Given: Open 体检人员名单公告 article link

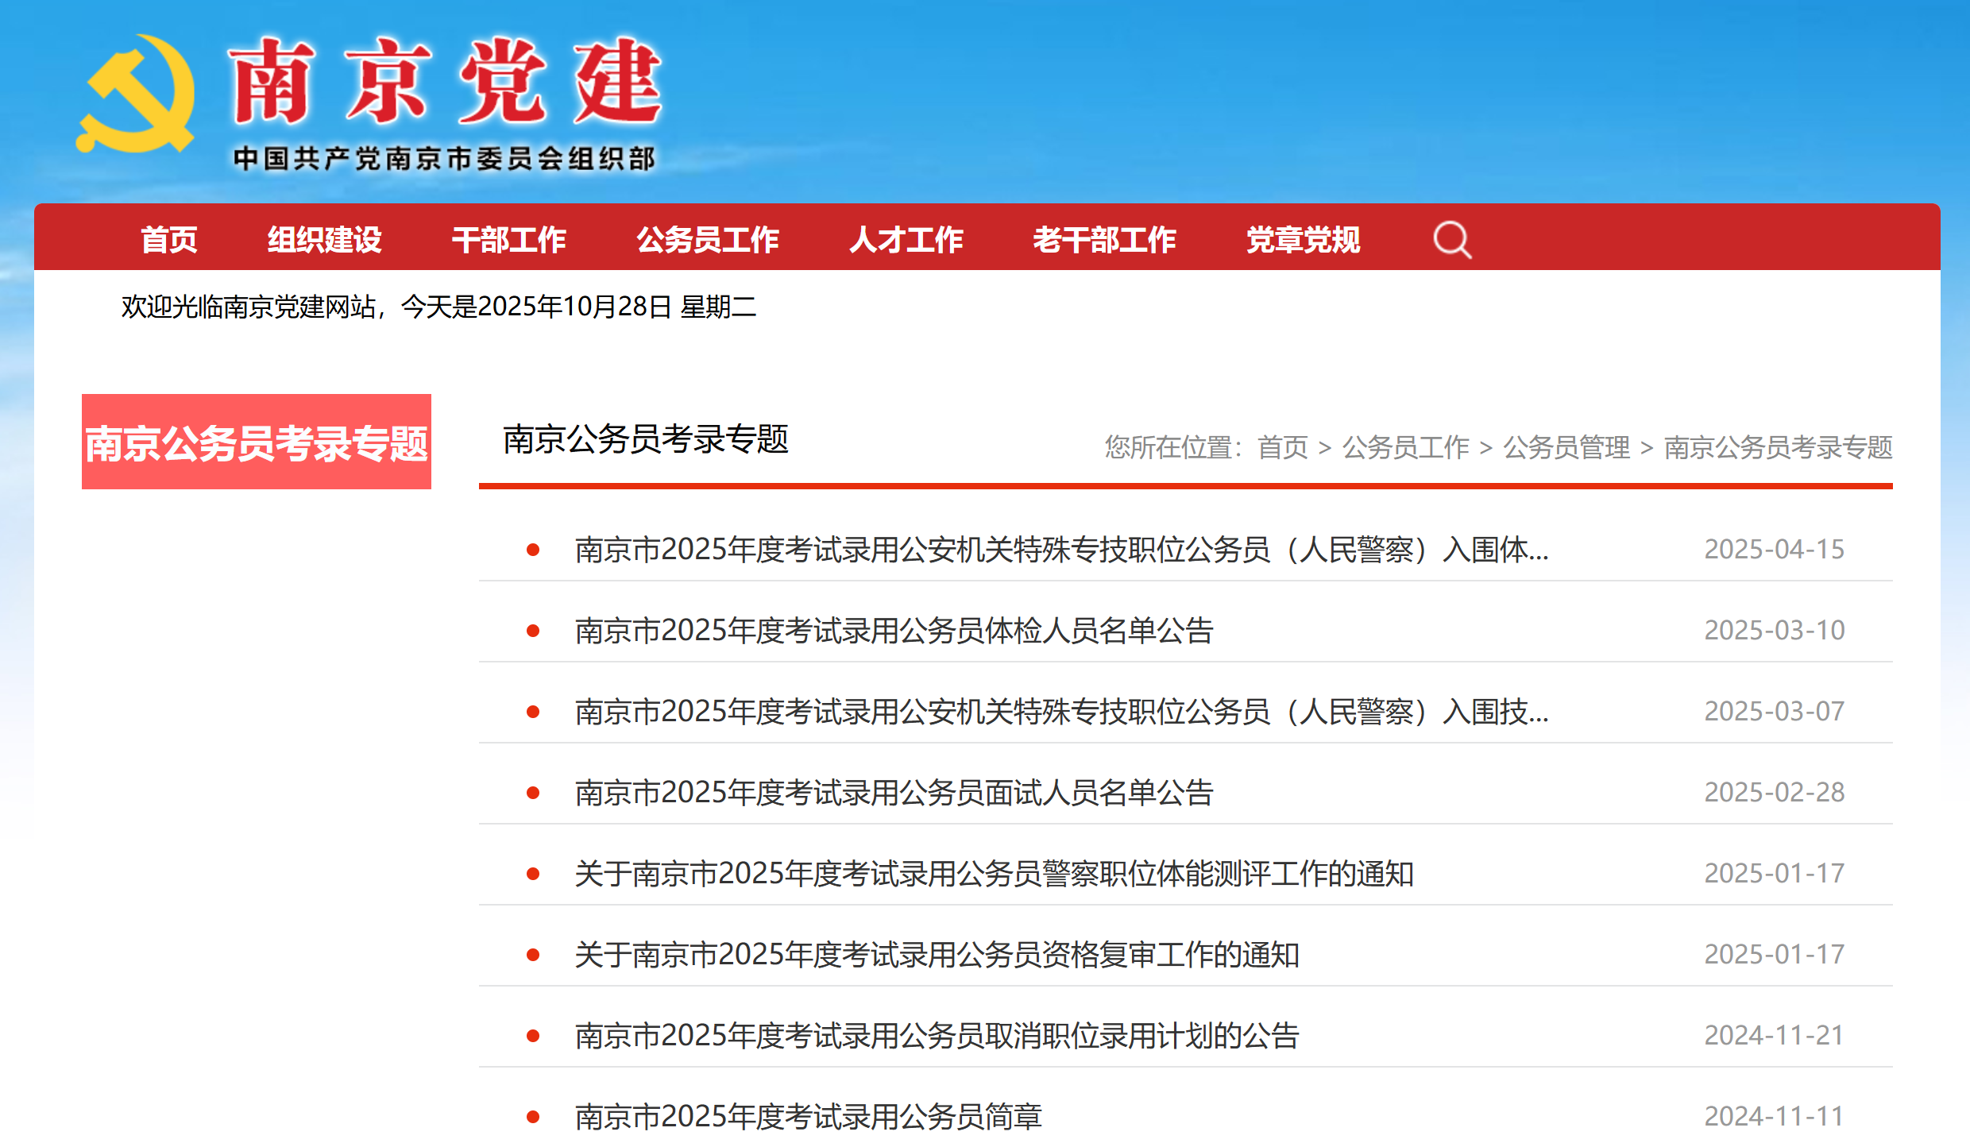Looking at the screenshot, I should (894, 631).
